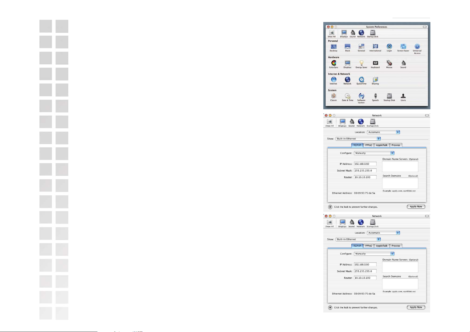This screenshot has height=332, width=470.
Task: Click Sound toolbar icon in bottom Network window
Action: tap(352, 224)
